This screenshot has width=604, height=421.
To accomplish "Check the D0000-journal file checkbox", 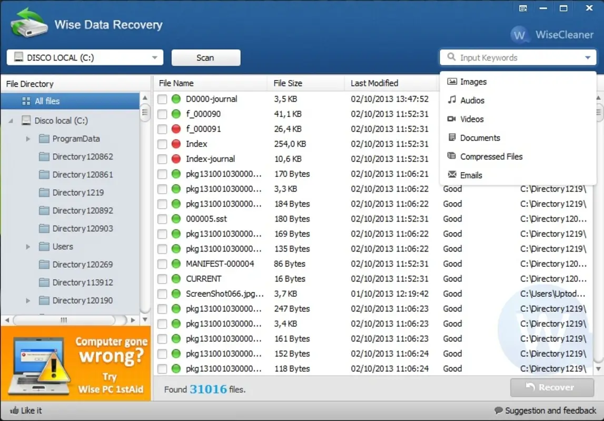I will pos(162,98).
